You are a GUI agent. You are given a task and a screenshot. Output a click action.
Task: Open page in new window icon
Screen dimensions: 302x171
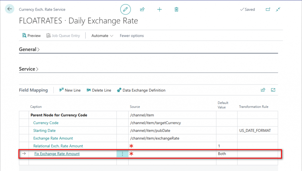click(268, 9)
